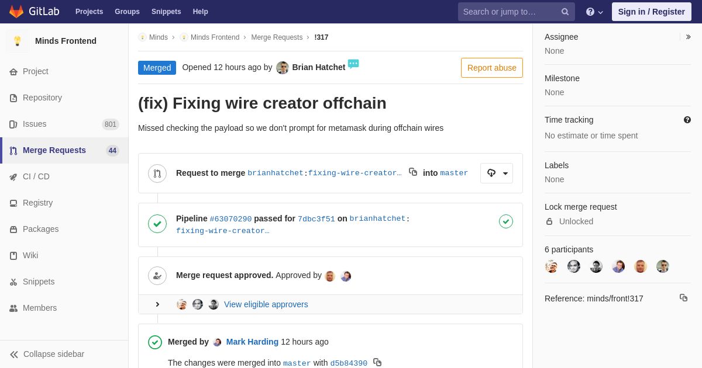Open the download dropdown button
Viewport: 702px width, 368px height.
tap(497, 173)
